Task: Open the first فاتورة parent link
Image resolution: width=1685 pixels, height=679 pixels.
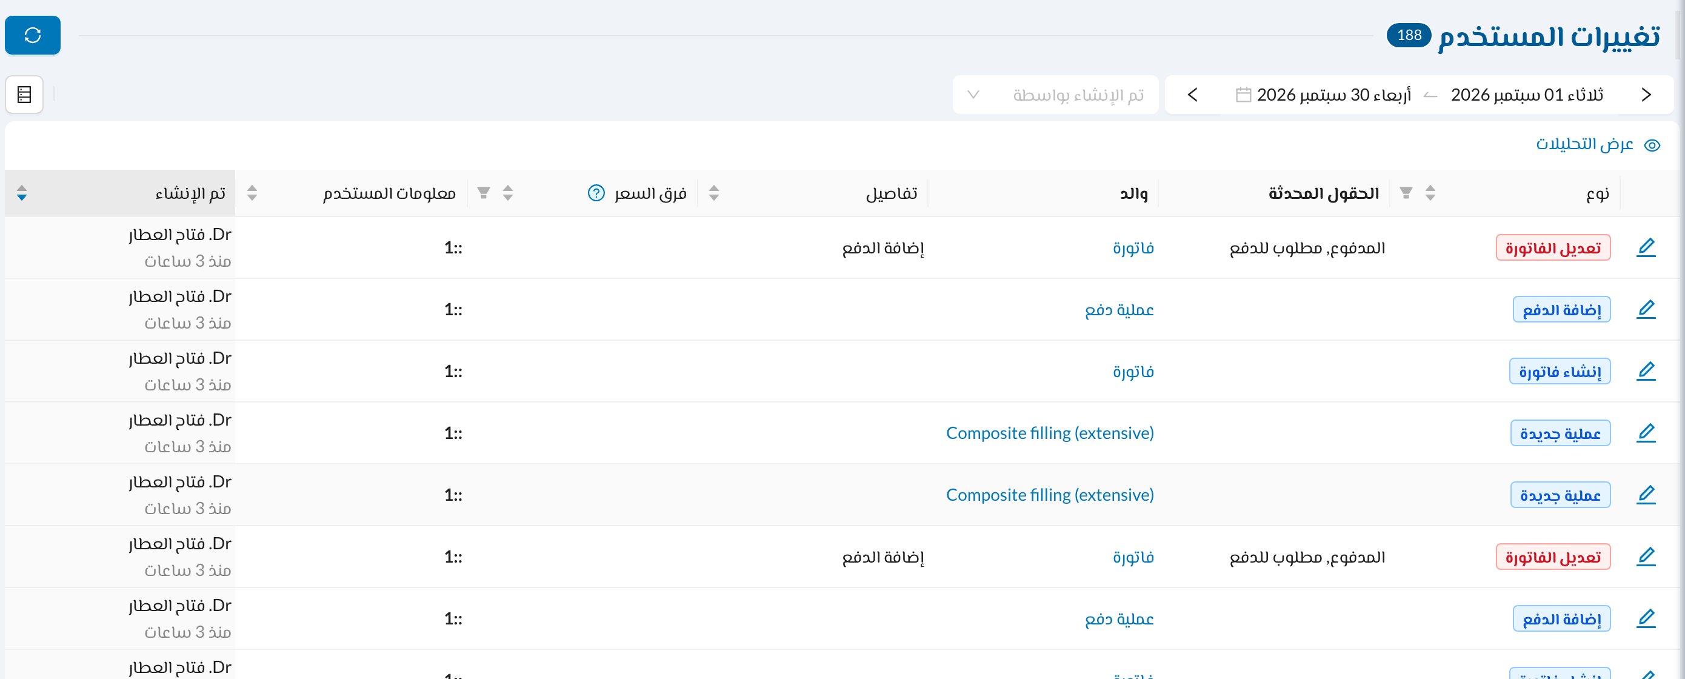Action: point(1133,248)
